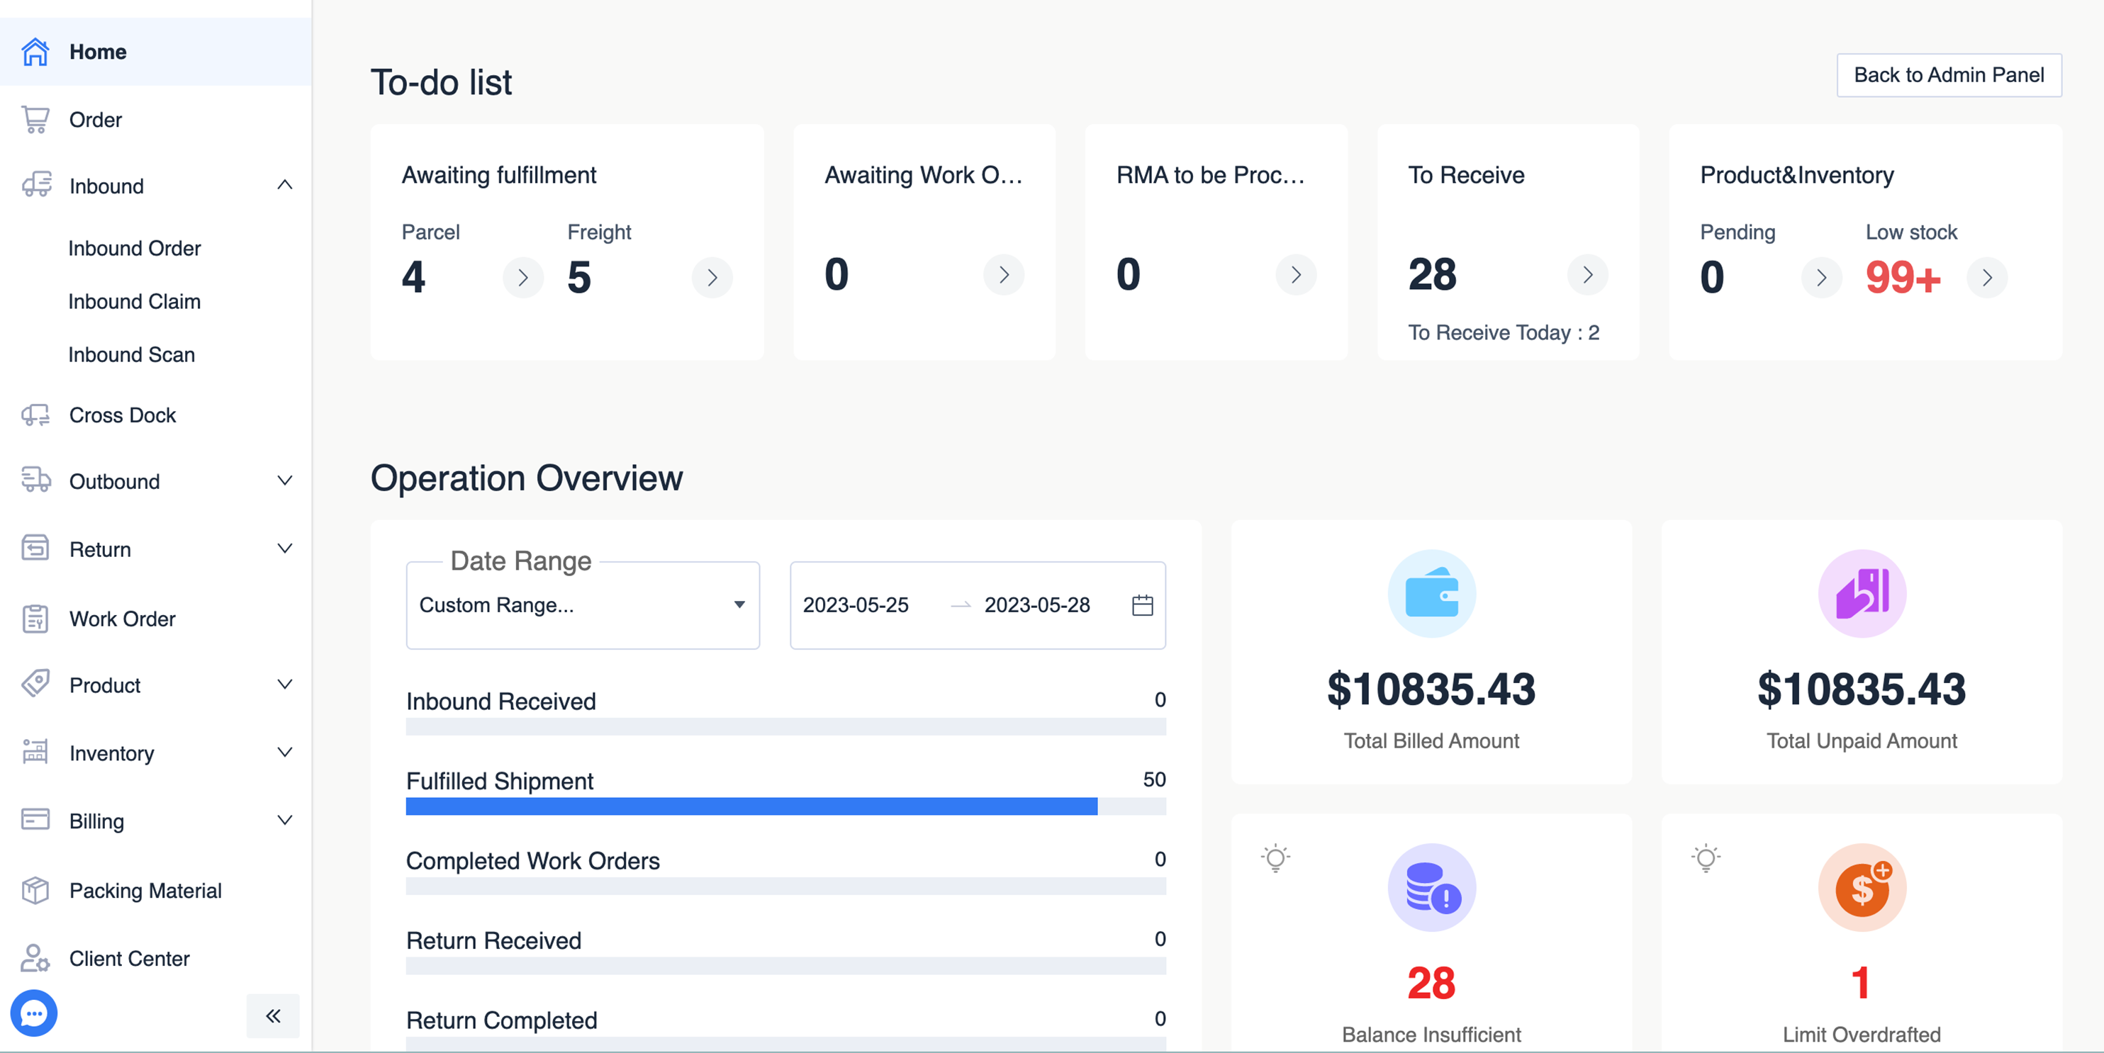Open Pending Product&Inventory arrow
The height and width of the screenshot is (1053, 2104).
[x=1821, y=278]
